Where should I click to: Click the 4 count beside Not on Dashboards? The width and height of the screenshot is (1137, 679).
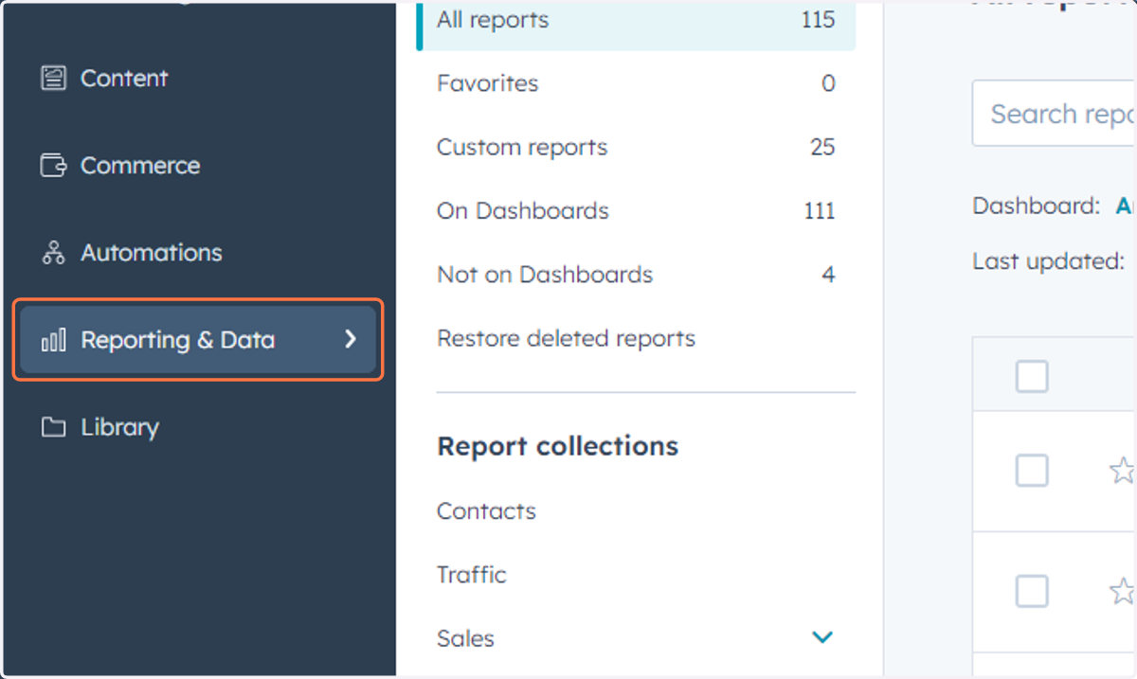[829, 275]
